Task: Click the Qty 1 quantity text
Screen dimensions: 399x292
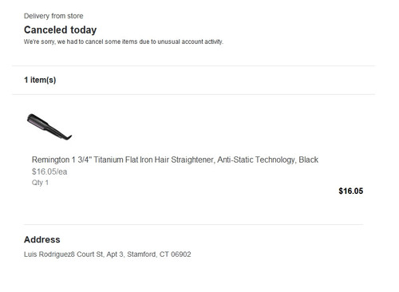Action: tap(40, 183)
